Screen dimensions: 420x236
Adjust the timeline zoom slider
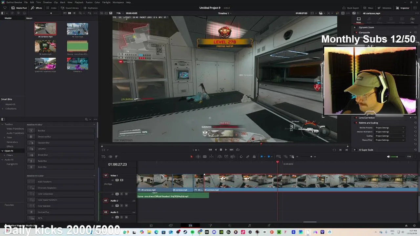tap(311, 157)
